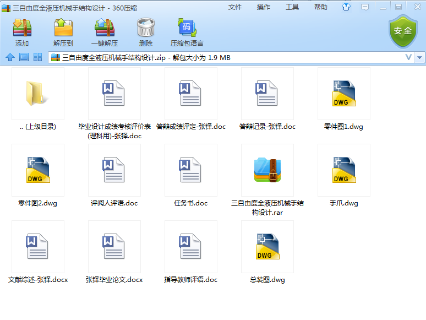Select 零件图1.dwg file icon

tap(344, 94)
